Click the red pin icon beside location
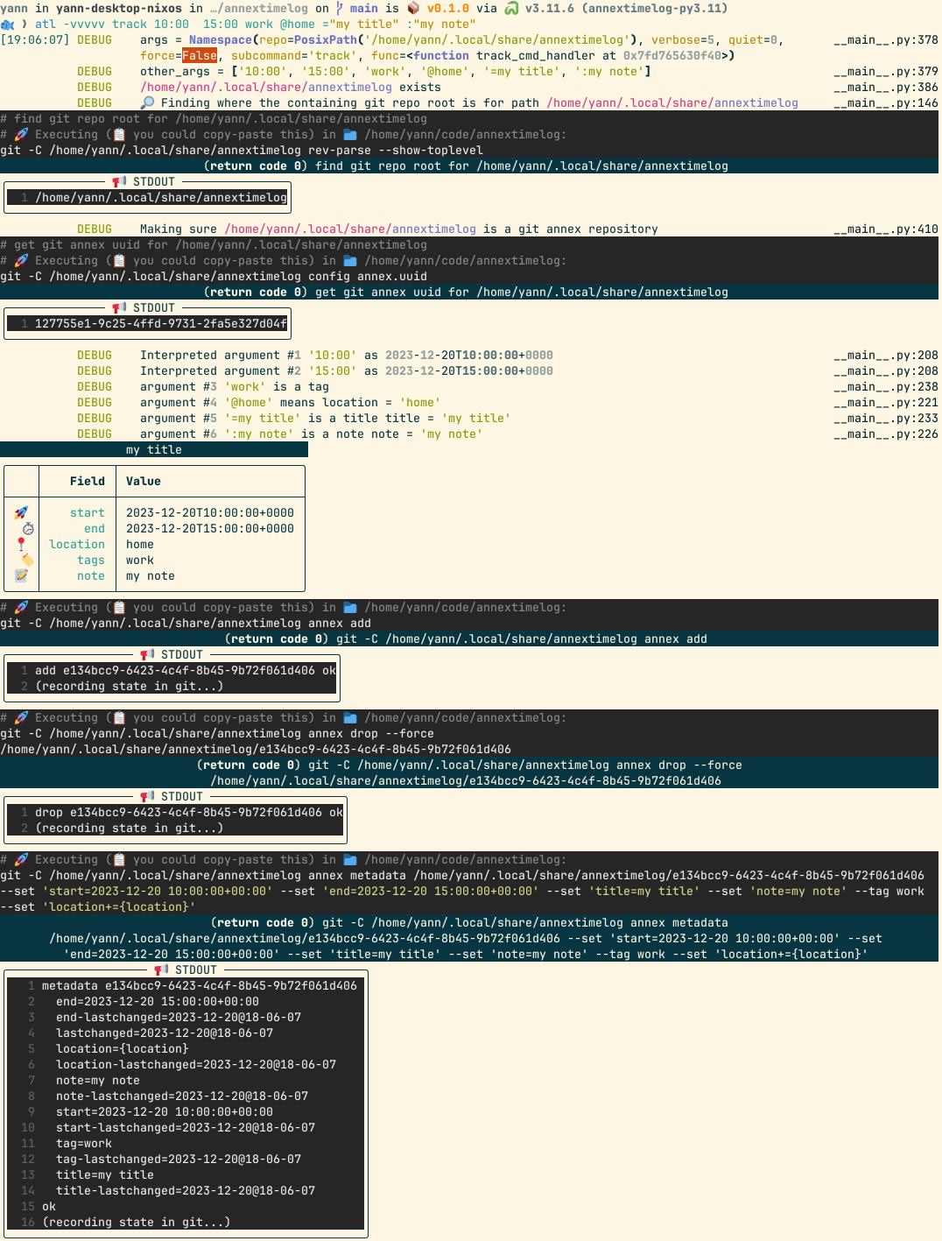 21,544
